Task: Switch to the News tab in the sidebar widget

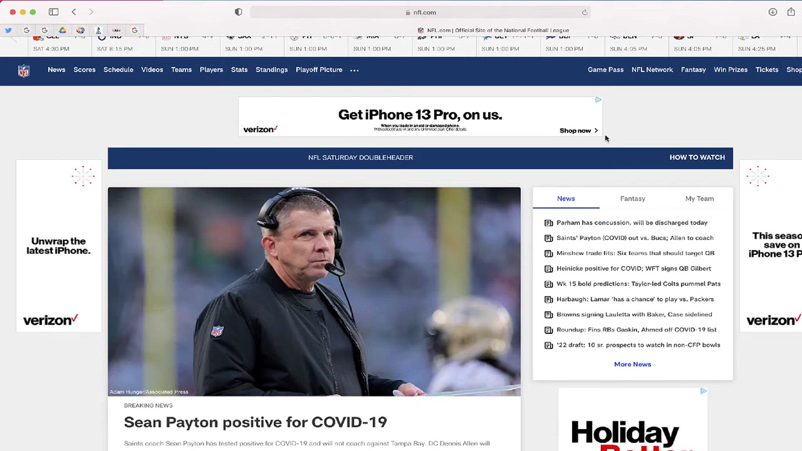Action: coord(566,199)
